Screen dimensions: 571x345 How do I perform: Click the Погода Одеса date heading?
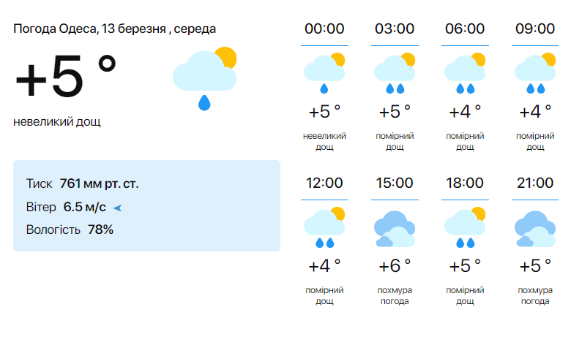[x=114, y=29]
